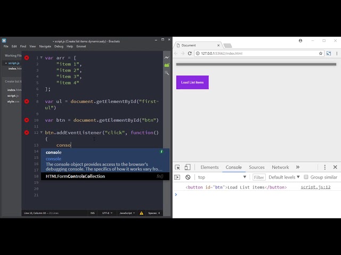Open the Create list items project dropdown
Screen dimensions: 341x255
[13, 81]
